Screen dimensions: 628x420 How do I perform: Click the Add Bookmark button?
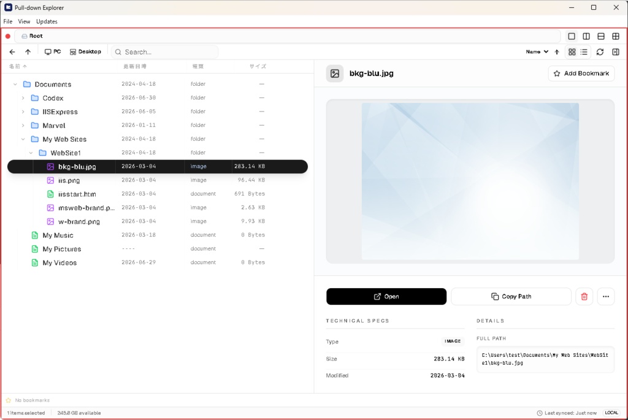581,74
